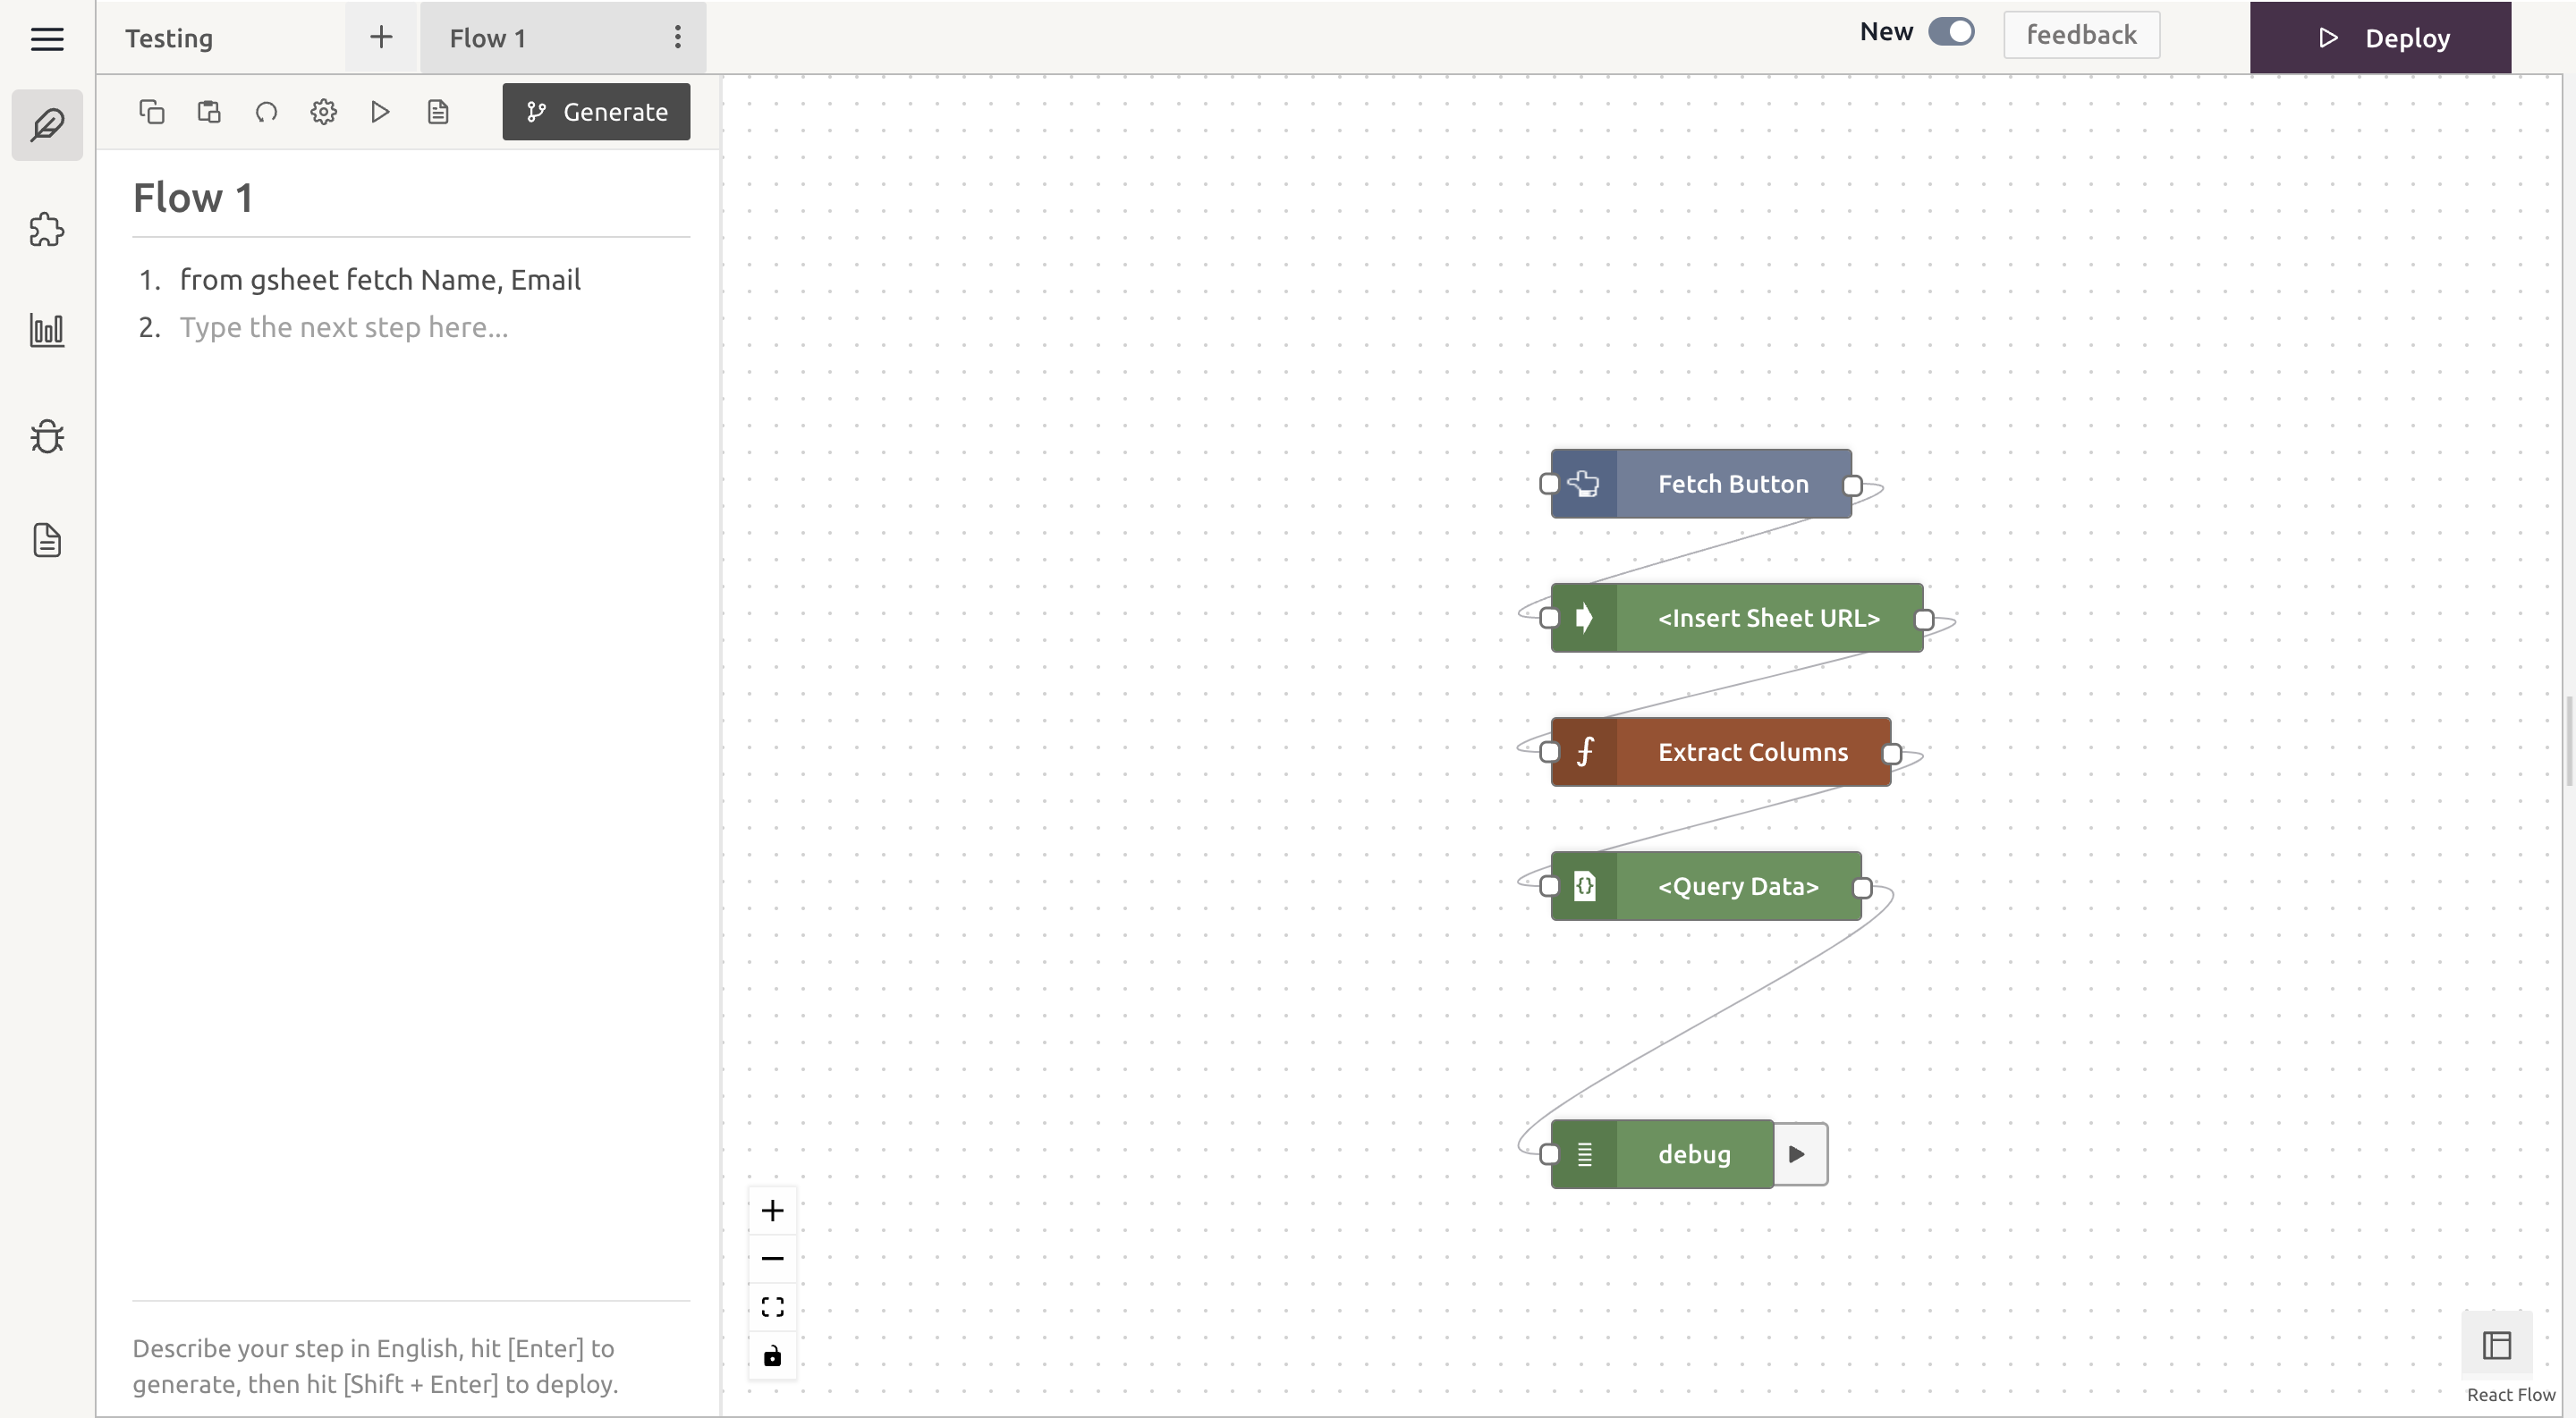Open the hamburger main menu

[x=47, y=39]
